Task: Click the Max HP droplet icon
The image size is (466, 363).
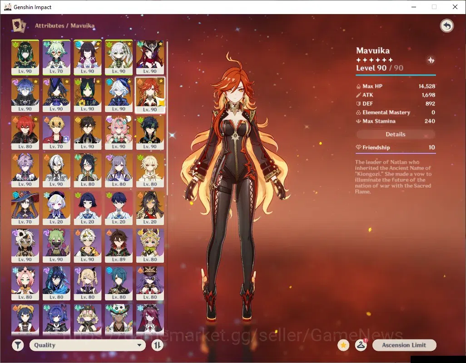Action: pos(358,86)
